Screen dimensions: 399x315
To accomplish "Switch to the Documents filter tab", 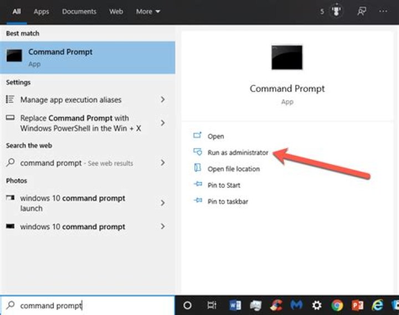I will [79, 11].
